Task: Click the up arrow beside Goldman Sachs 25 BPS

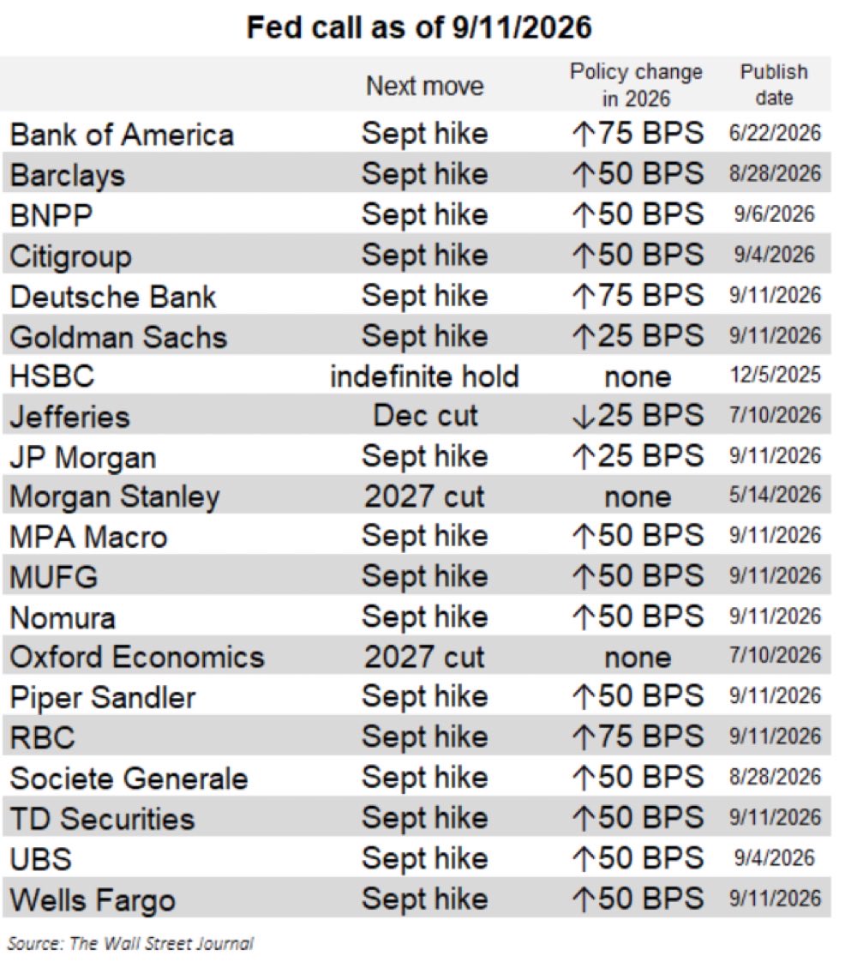Action: [583, 336]
